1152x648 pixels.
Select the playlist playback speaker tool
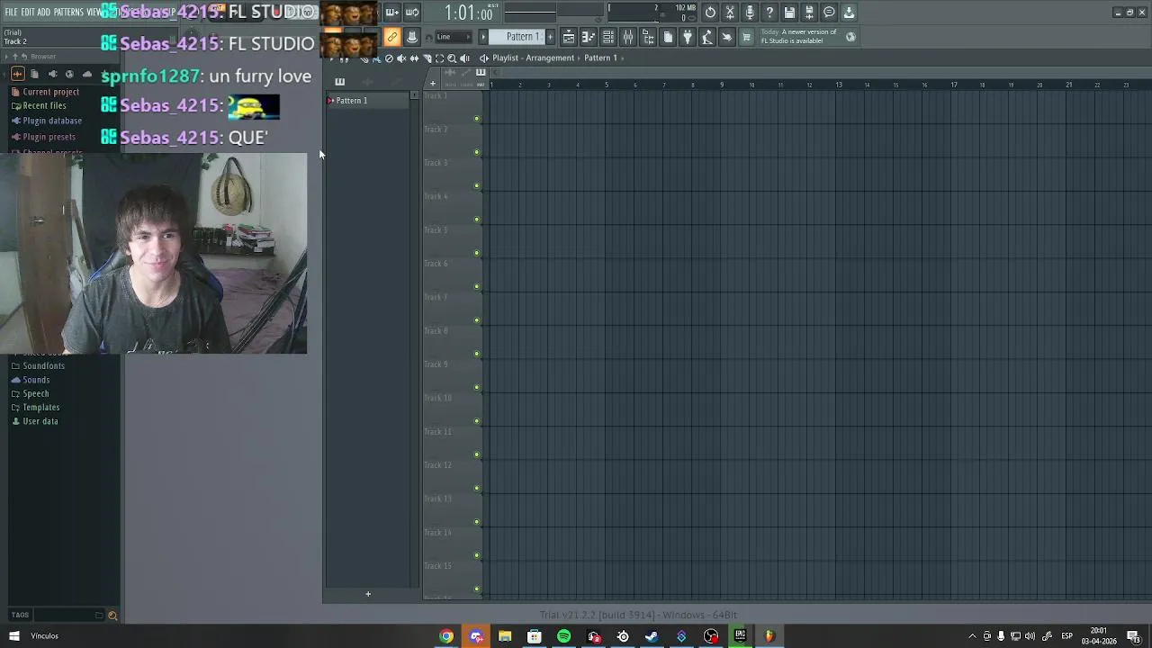click(464, 58)
